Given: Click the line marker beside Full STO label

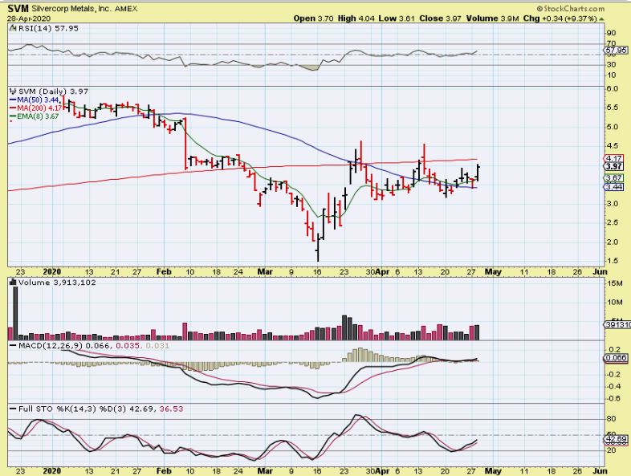Looking at the screenshot, I should click(x=14, y=409).
